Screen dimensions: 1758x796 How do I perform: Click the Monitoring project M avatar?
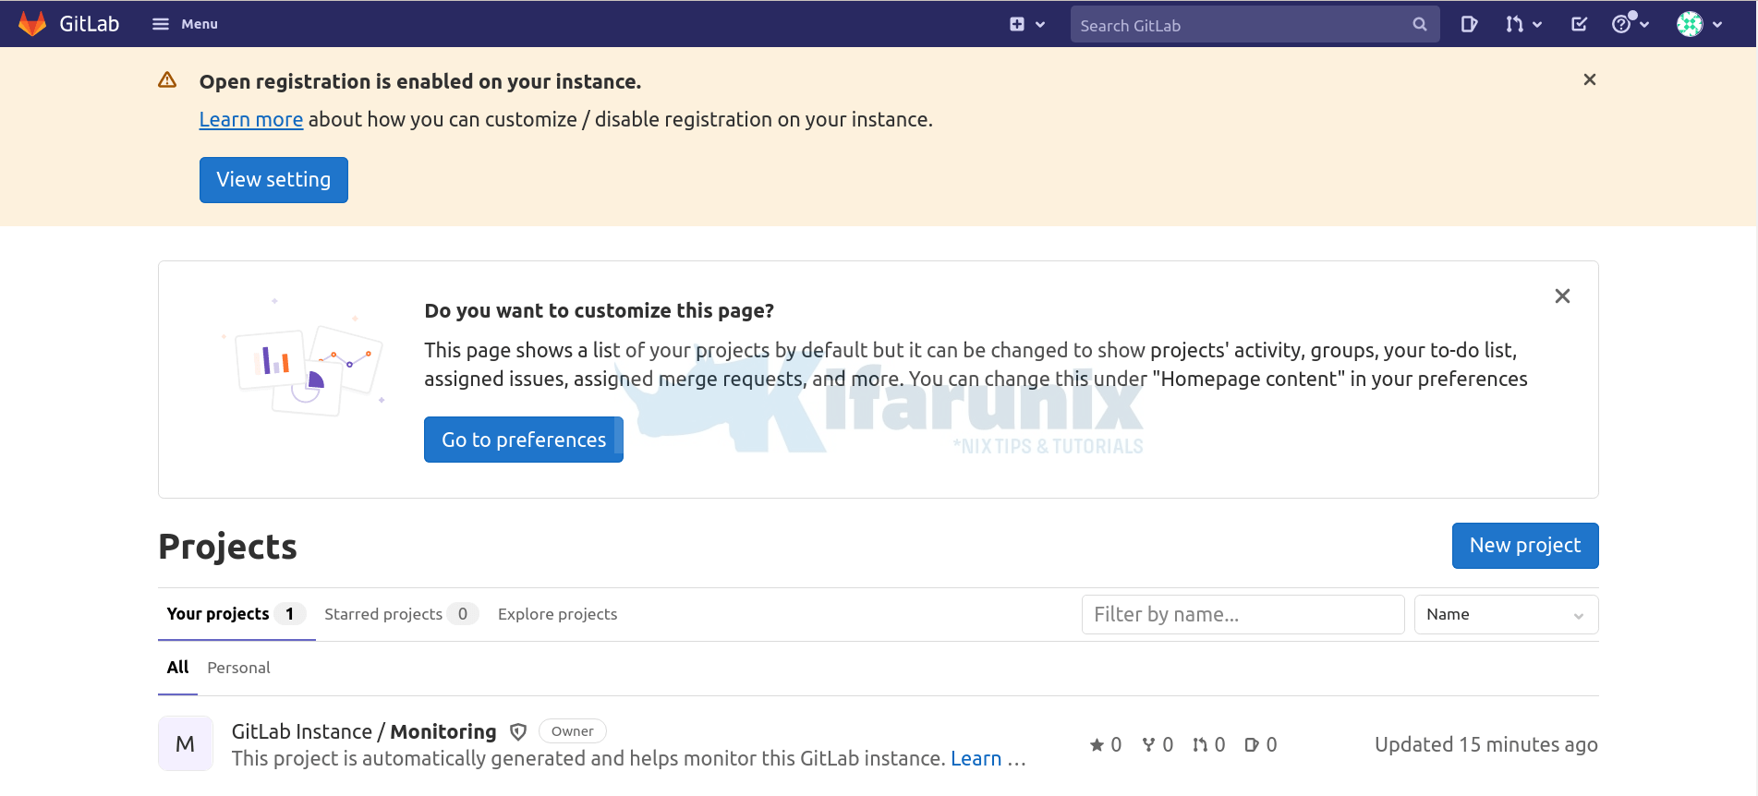click(186, 743)
